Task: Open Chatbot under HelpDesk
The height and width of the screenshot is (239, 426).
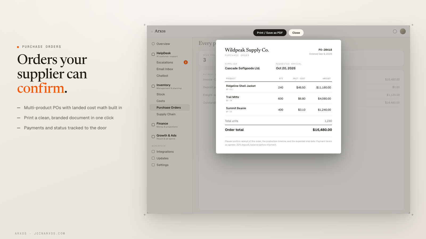Action: pos(162,76)
